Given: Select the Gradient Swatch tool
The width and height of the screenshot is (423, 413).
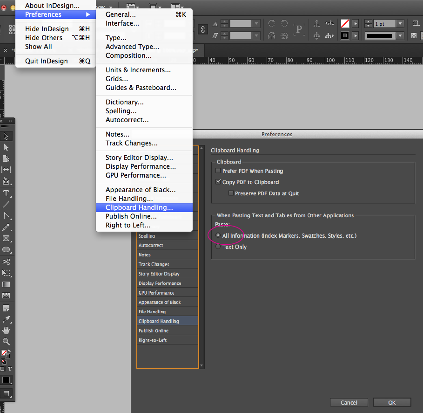Looking at the screenshot, I should (x=6, y=284).
